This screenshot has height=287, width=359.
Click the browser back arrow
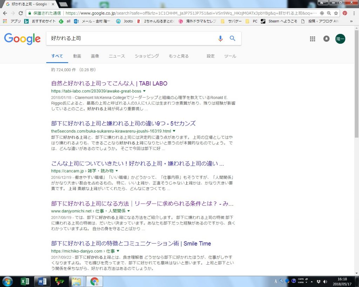point(5,13)
